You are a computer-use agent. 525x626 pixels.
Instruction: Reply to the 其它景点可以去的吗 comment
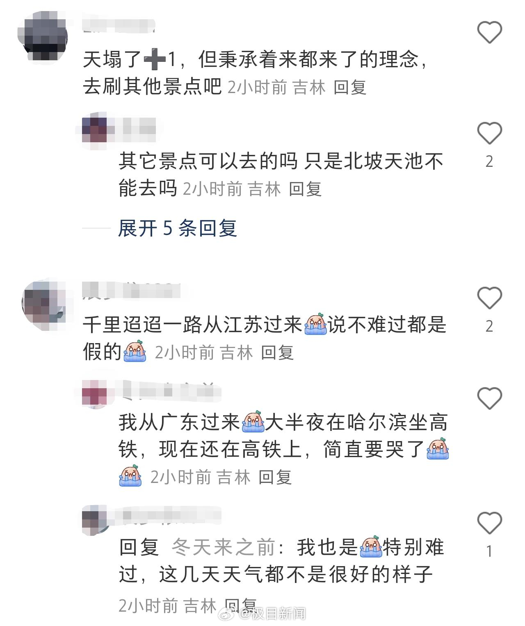click(305, 189)
